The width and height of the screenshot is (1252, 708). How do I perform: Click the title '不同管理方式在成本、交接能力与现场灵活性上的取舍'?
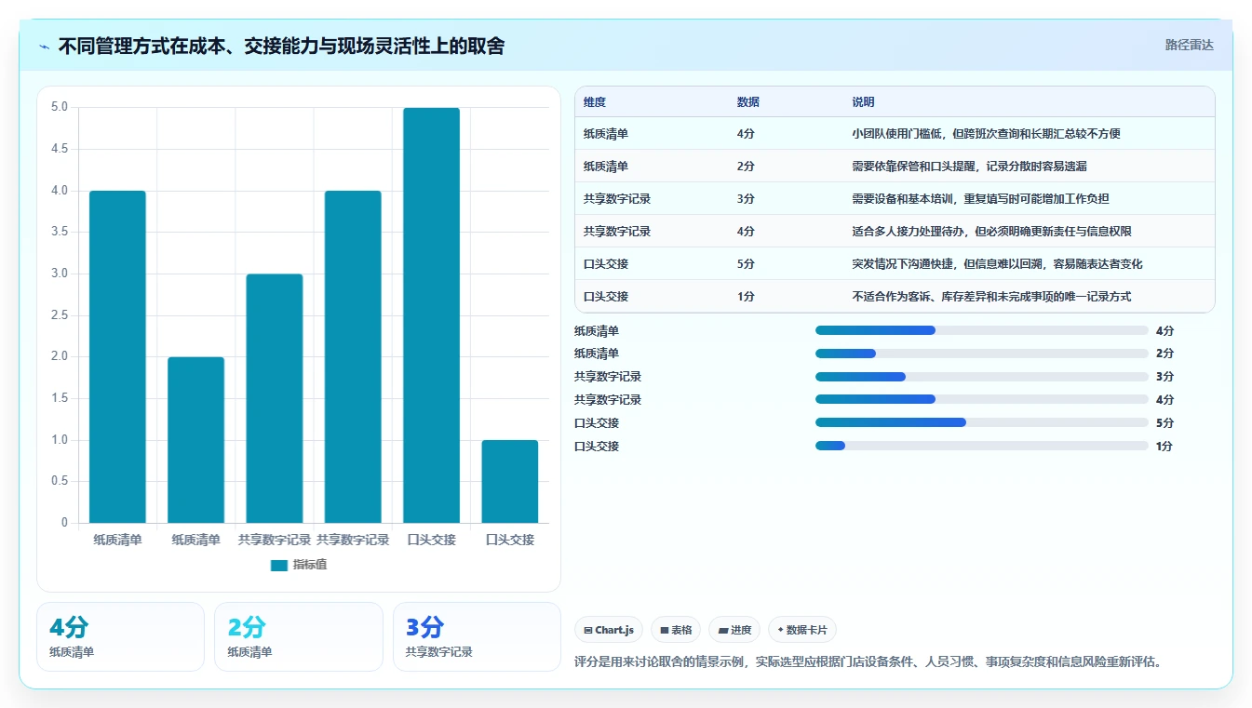(x=281, y=46)
